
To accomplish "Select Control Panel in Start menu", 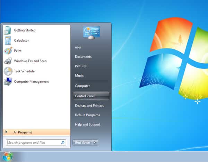I will click(91, 96).
